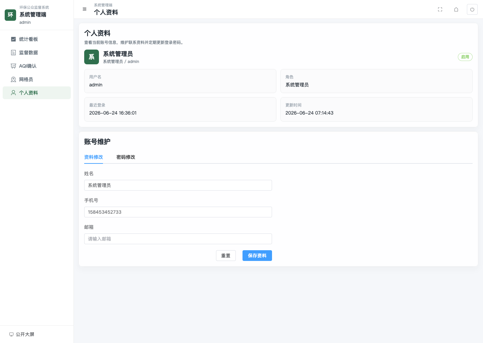Click the 系统管理员 / admin subtitle
Screen dimensions: 483x343
(121, 62)
